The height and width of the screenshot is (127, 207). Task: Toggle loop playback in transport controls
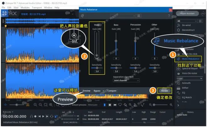tap(51, 116)
